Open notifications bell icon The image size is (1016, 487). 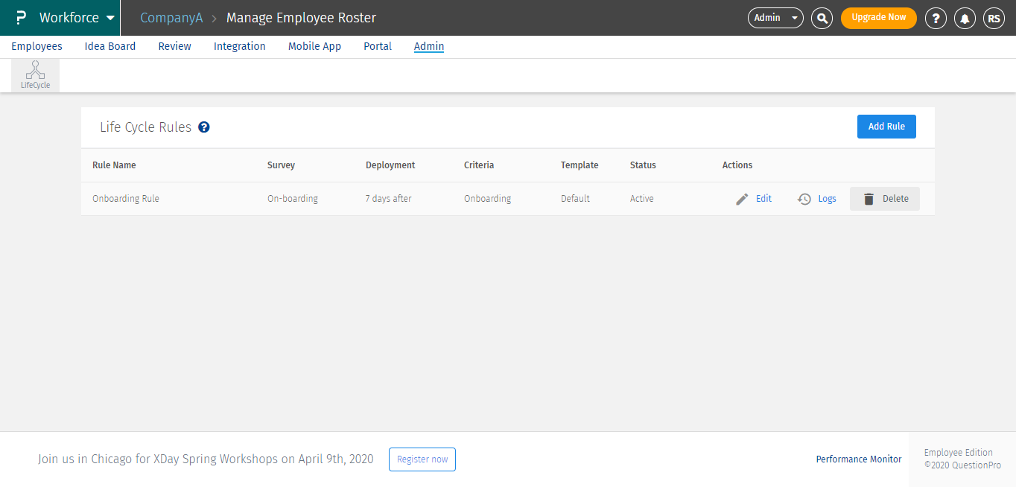(965, 18)
